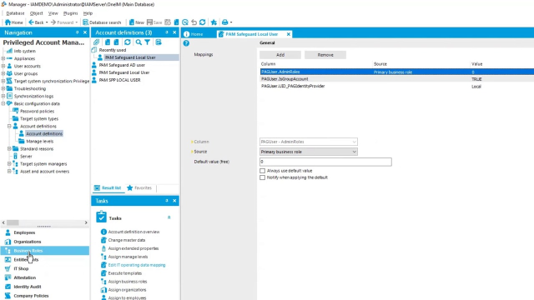Screen dimensions: 534x300
Task: Open Assign manage levels task
Action: click(128, 257)
